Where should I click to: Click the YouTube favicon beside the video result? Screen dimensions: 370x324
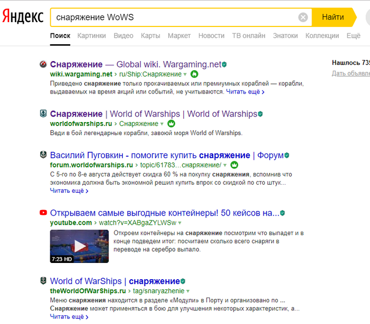click(x=43, y=213)
